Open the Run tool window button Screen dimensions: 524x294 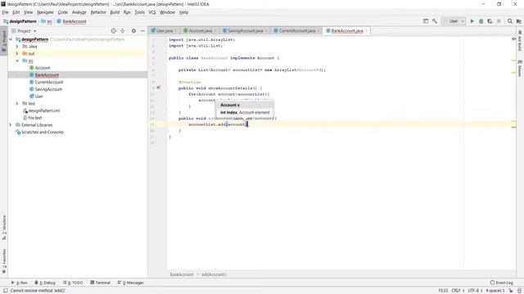pyautogui.click(x=19, y=283)
